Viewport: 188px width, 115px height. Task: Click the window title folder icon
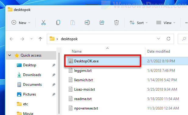click(x=10, y=9)
